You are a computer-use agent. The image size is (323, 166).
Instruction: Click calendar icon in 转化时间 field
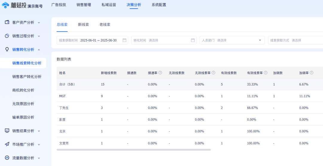193,40
